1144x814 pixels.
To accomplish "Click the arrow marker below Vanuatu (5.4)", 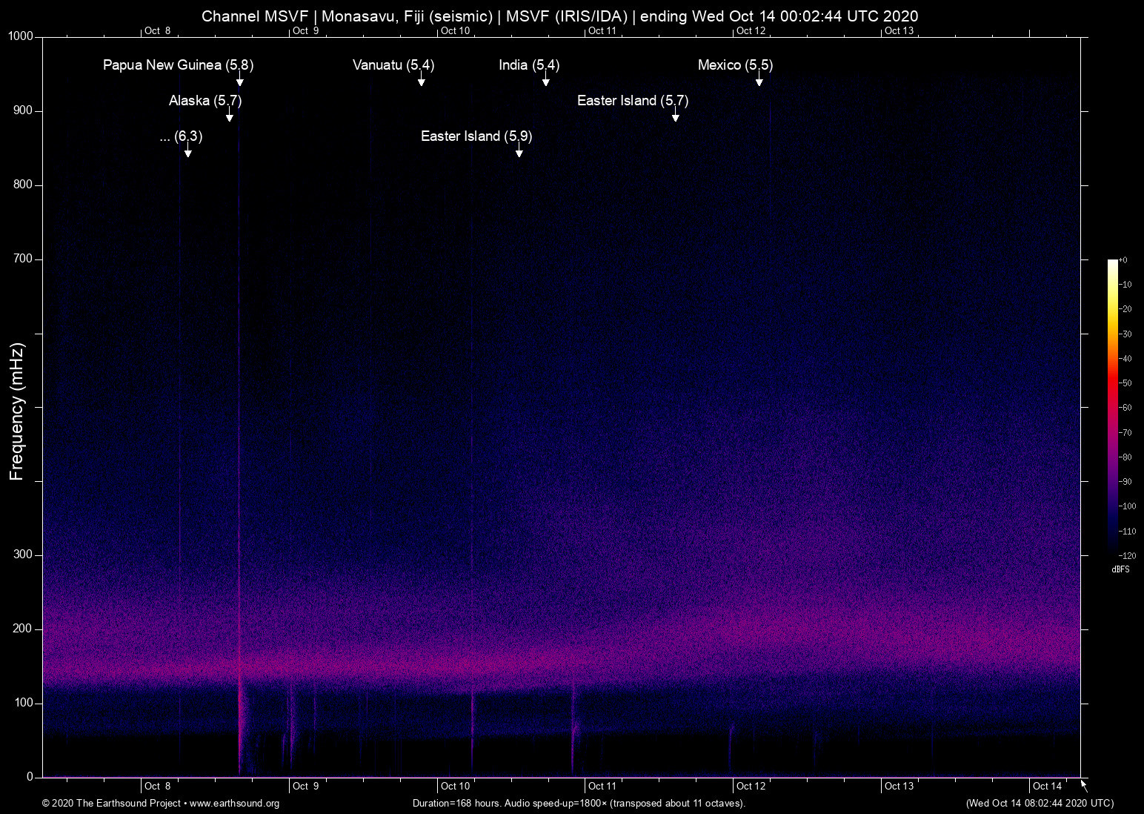I will pos(421,82).
